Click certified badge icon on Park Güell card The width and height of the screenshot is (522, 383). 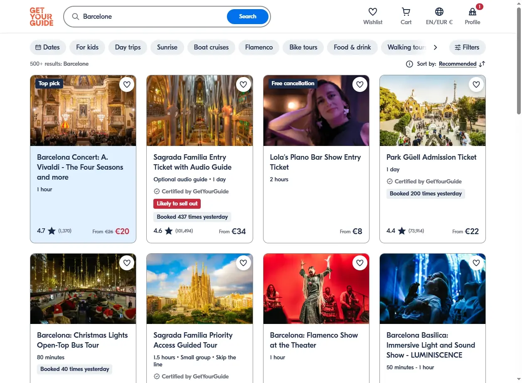389,181
